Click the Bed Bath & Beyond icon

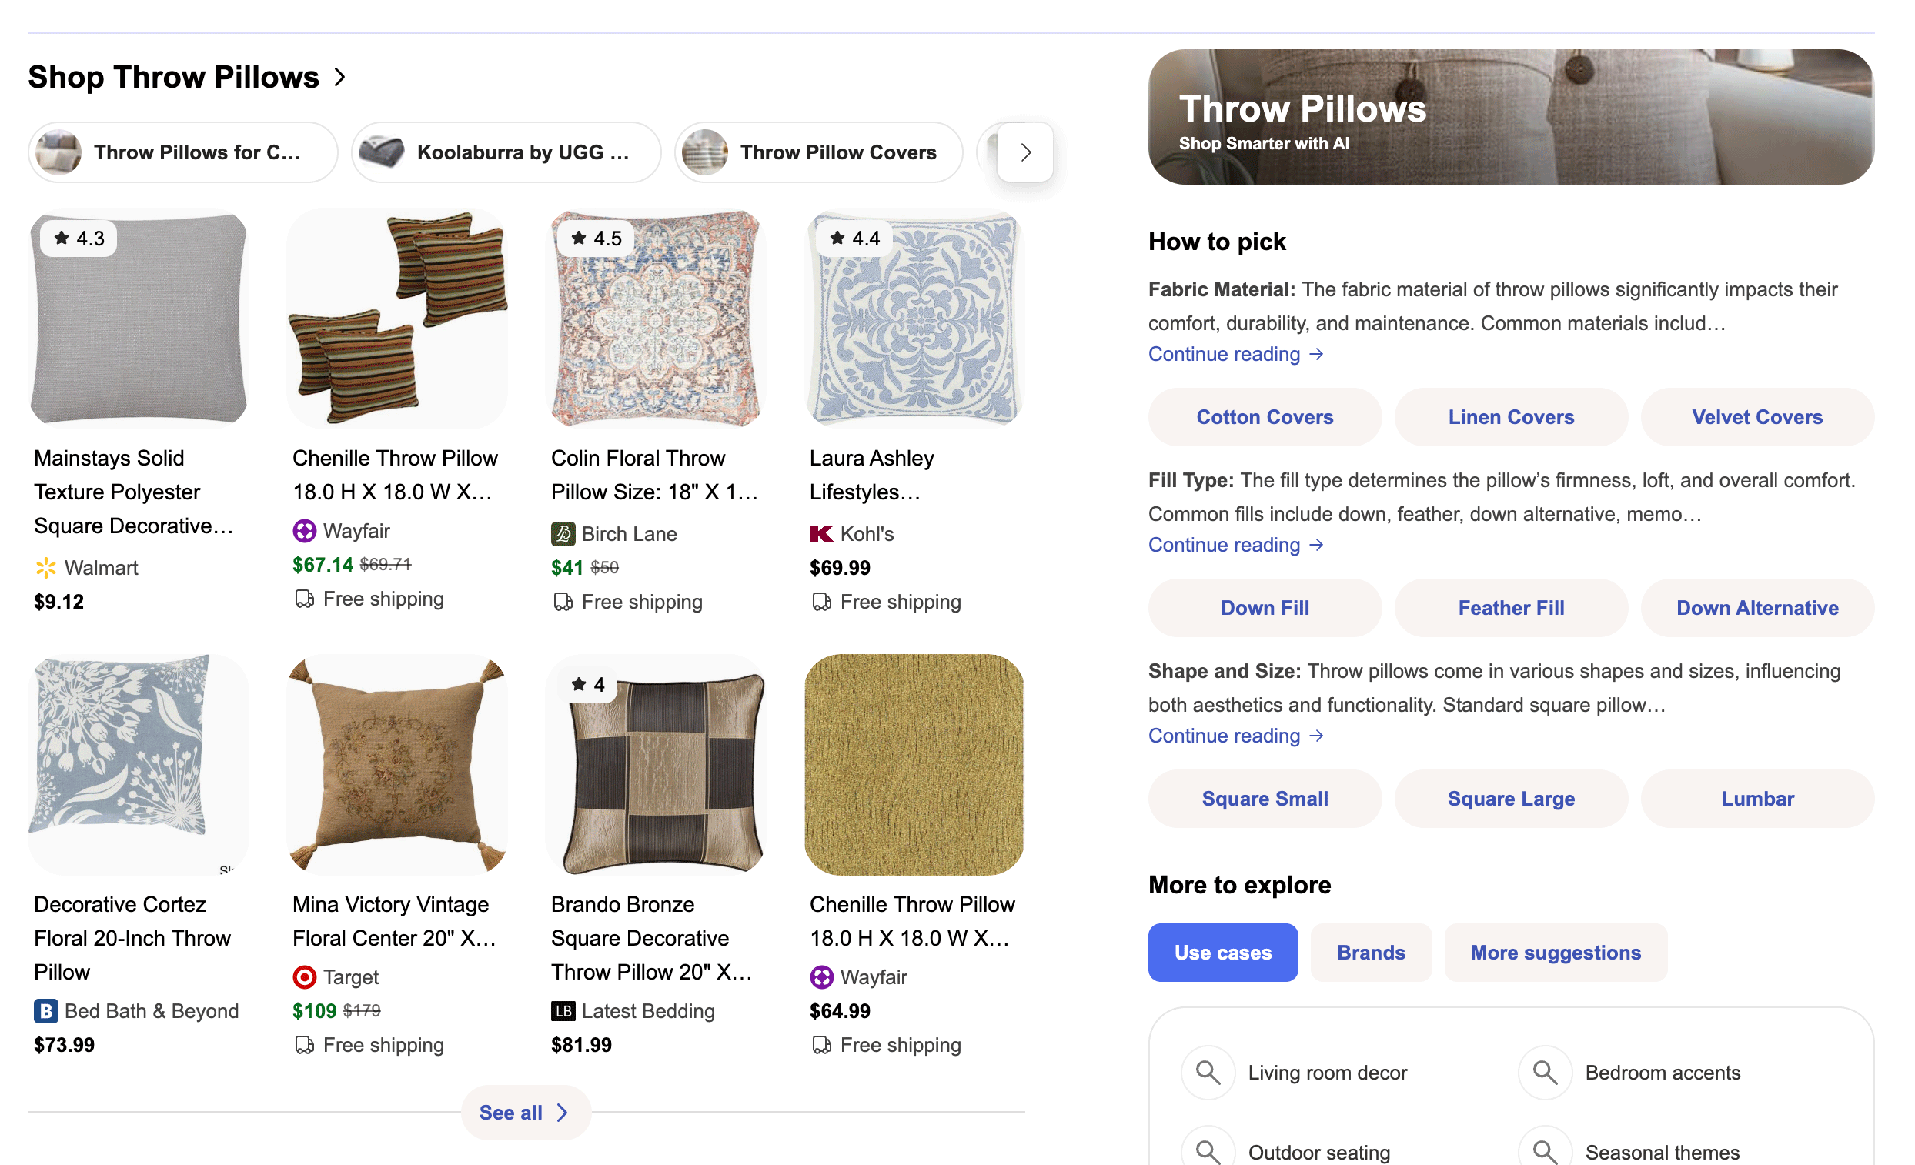click(x=46, y=1012)
